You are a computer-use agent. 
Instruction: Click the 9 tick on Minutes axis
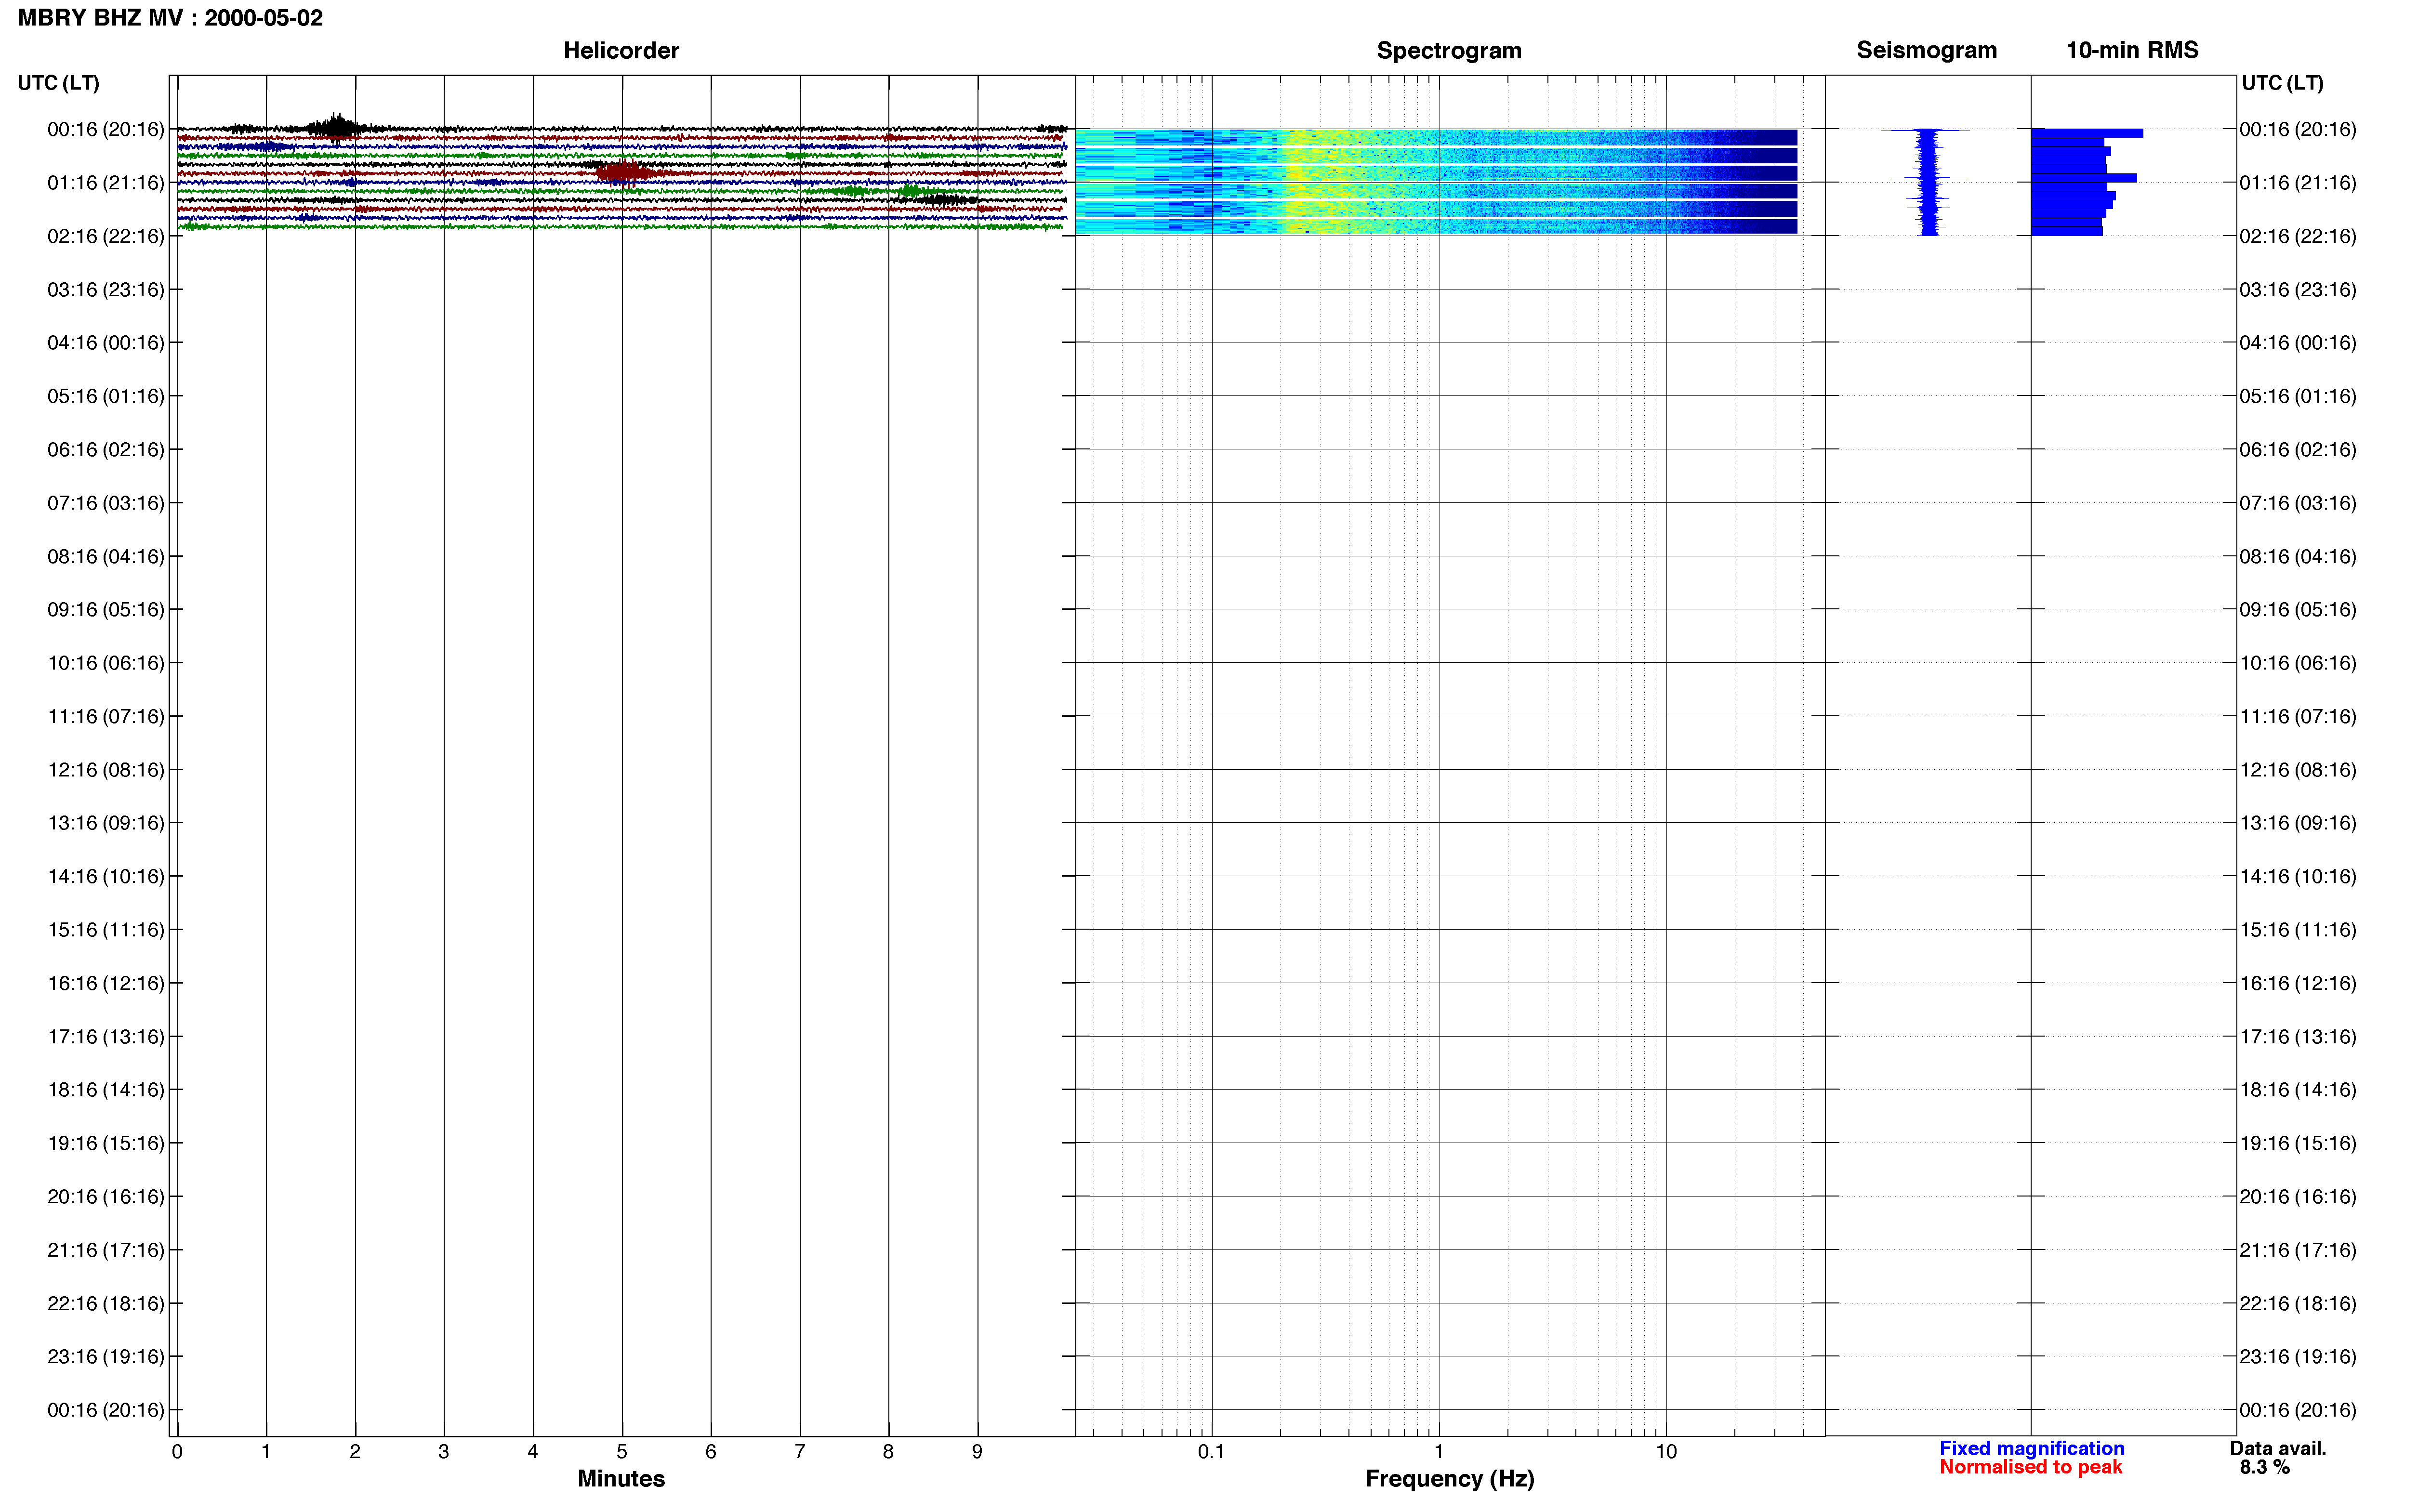coord(977,1452)
